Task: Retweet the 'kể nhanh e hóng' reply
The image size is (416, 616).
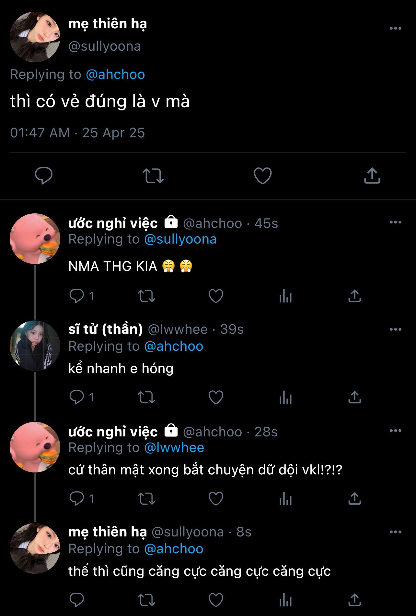Action: 146,397
